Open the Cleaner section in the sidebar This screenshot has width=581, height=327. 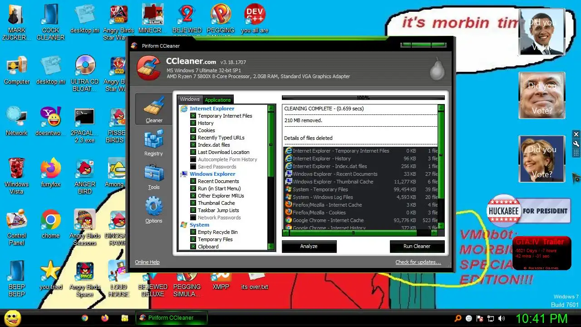pos(153,109)
